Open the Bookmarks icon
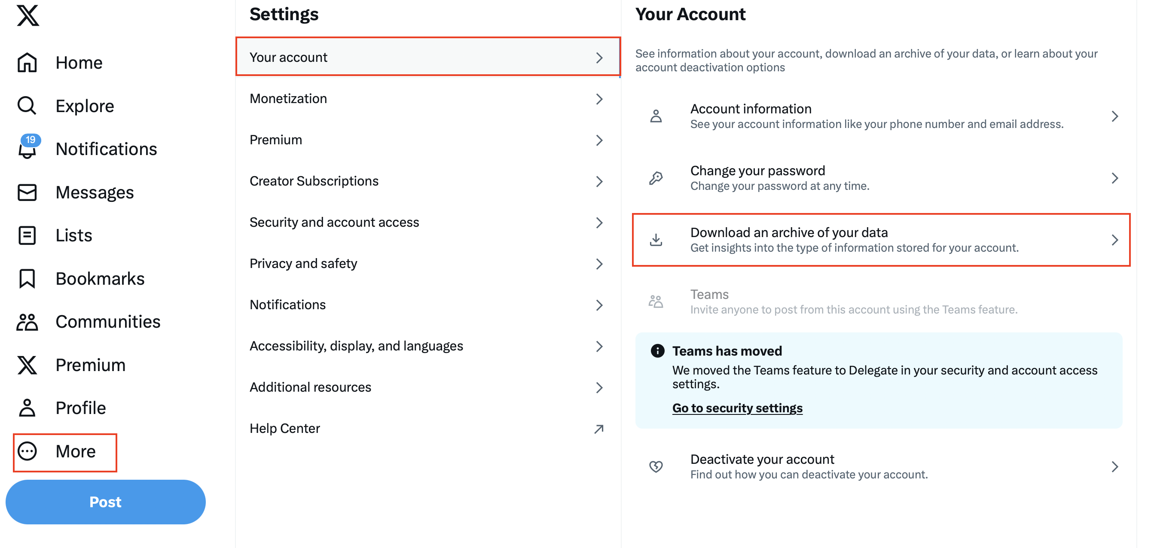 coord(27,278)
